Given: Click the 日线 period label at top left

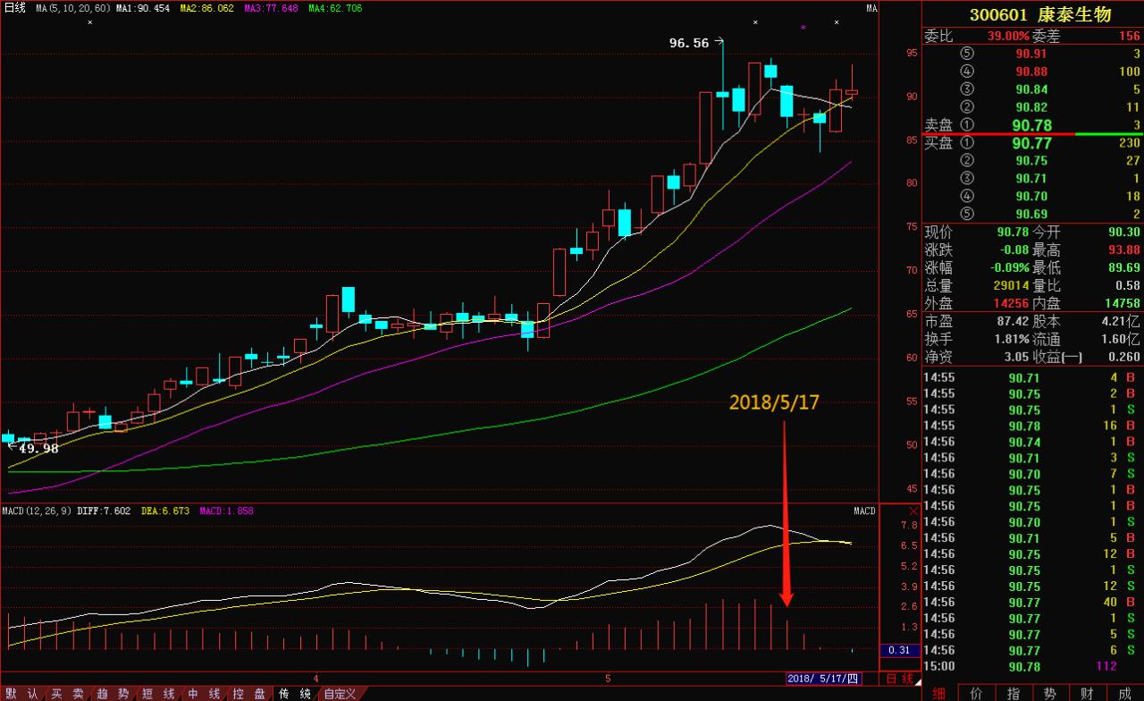Looking at the screenshot, I should (x=15, y=8).
